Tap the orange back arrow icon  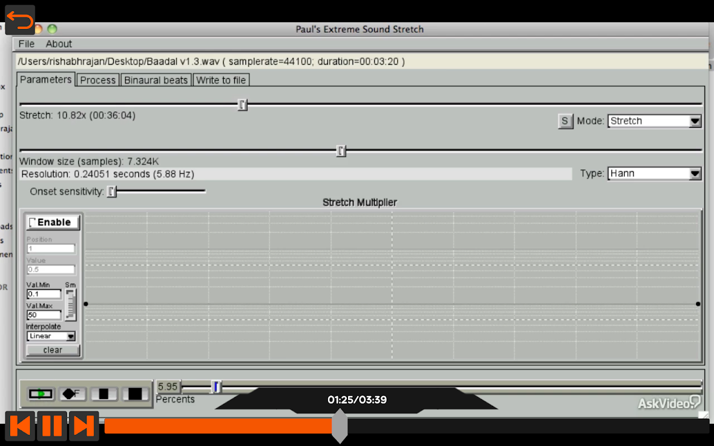pyautogui.click(x=20, y=20)
